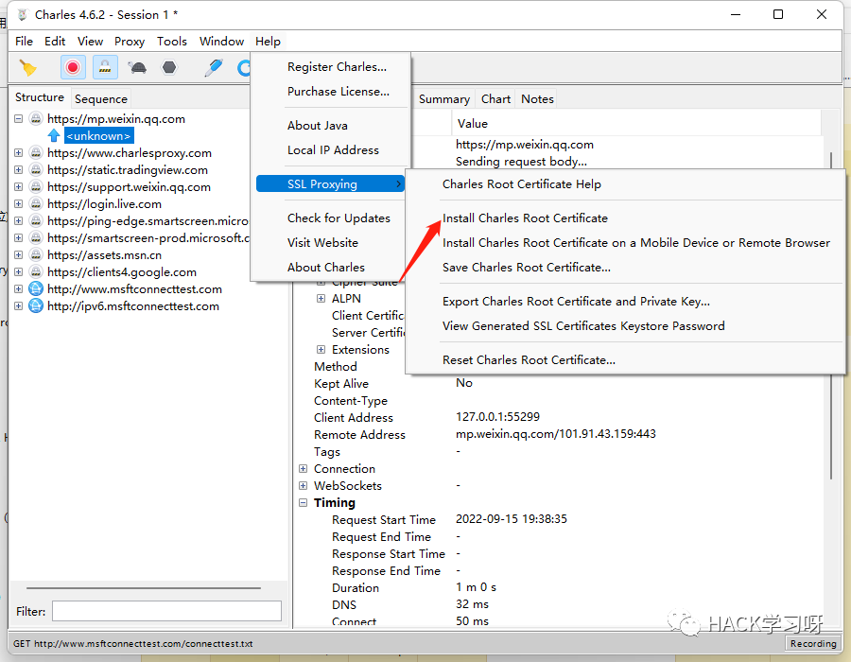This screenshot has width=851, height=662.
Task: Open the Proxy menu
Action: coord(130,42)
